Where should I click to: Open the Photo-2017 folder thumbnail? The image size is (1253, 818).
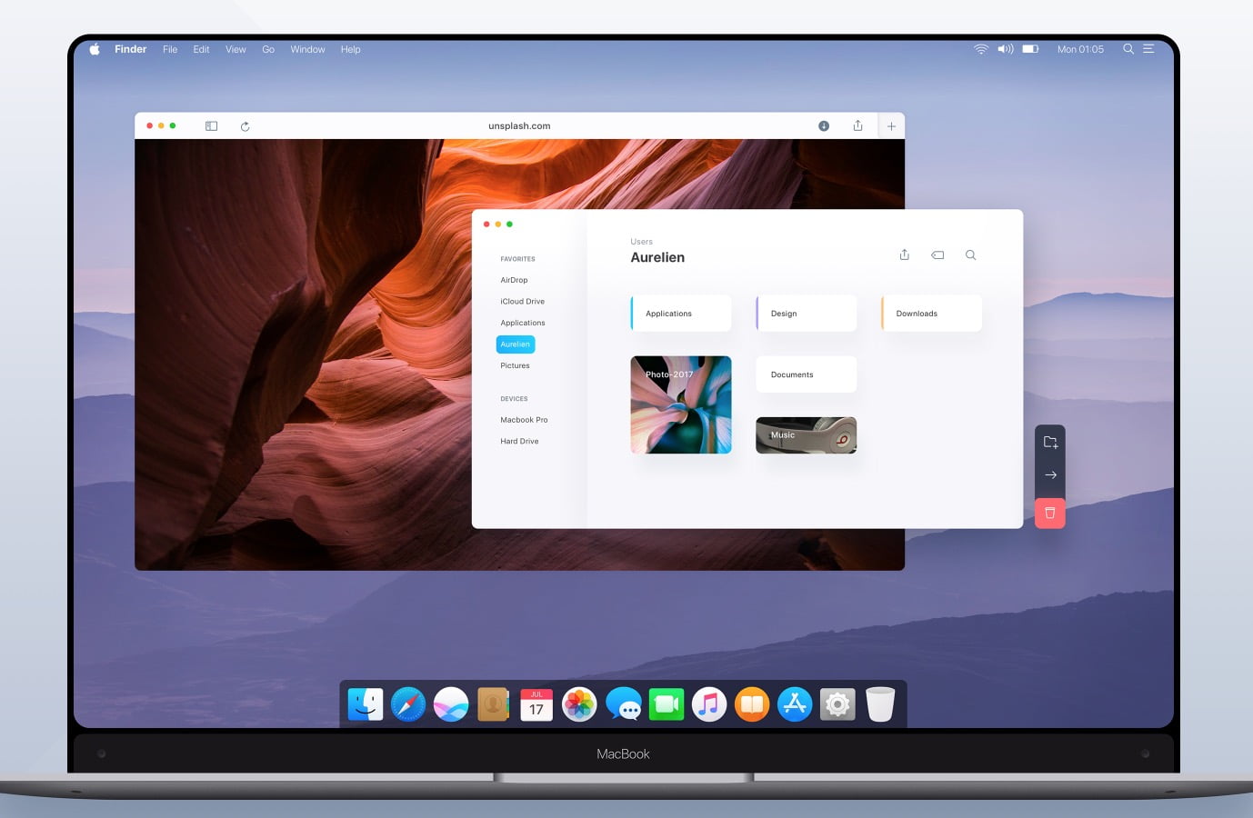[681, 404]
